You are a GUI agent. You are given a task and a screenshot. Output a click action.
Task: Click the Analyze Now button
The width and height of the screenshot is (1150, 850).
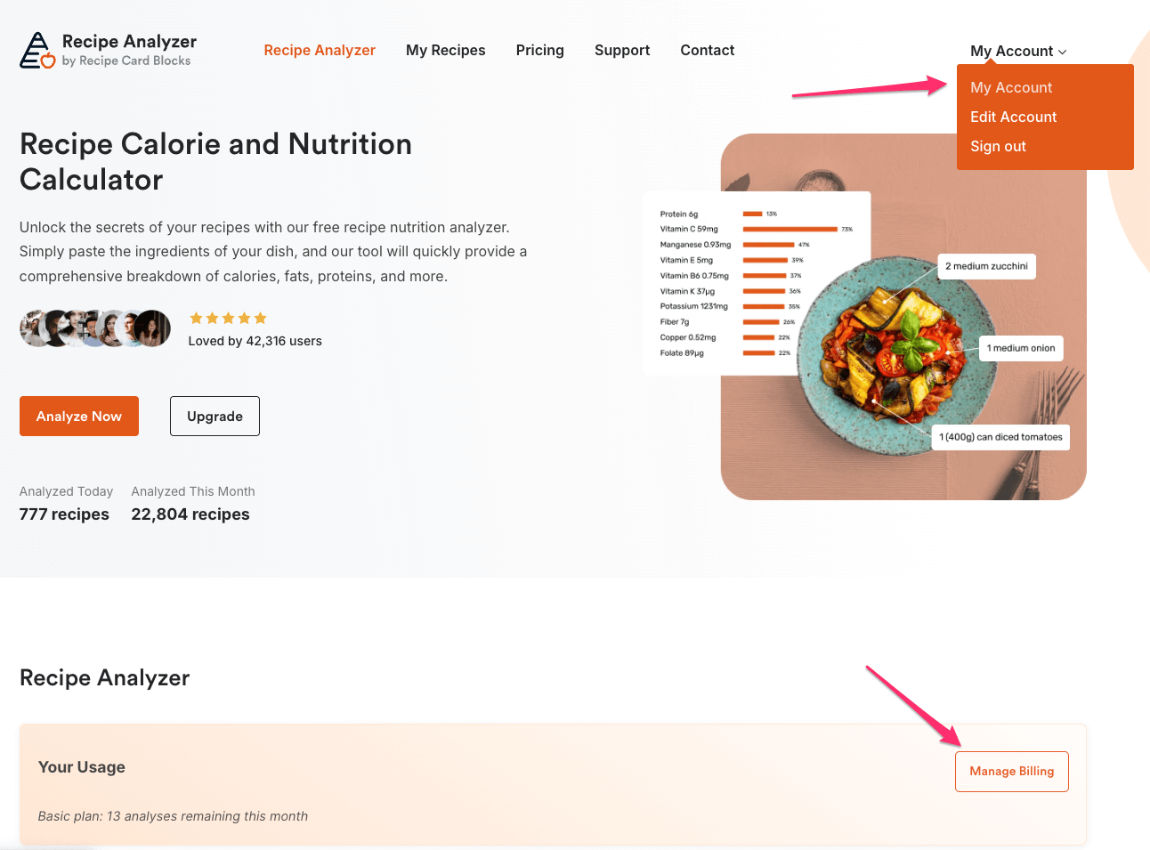(x=79, y=416)
